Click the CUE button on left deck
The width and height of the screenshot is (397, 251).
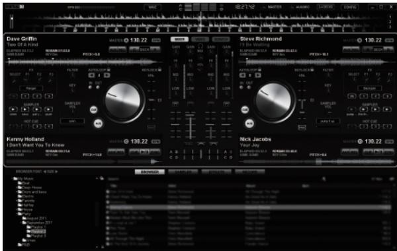(94, 109)
